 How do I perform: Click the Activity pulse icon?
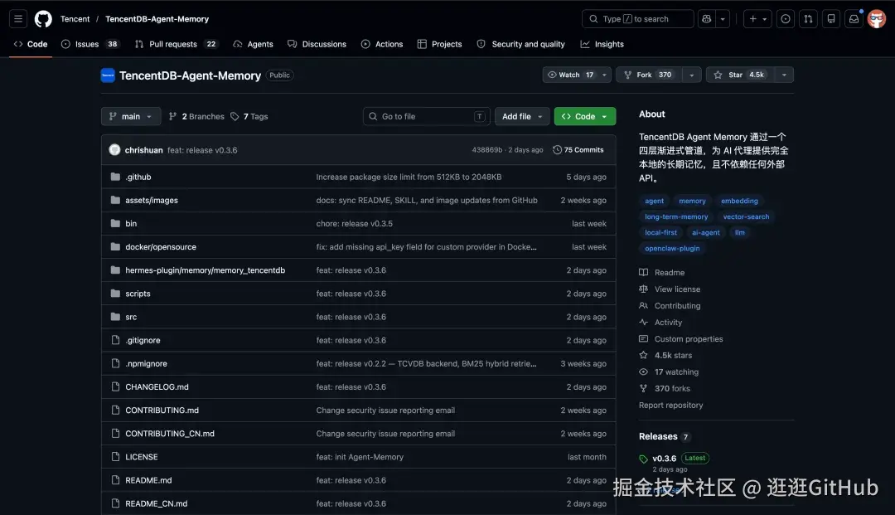[x=643, y=322]
